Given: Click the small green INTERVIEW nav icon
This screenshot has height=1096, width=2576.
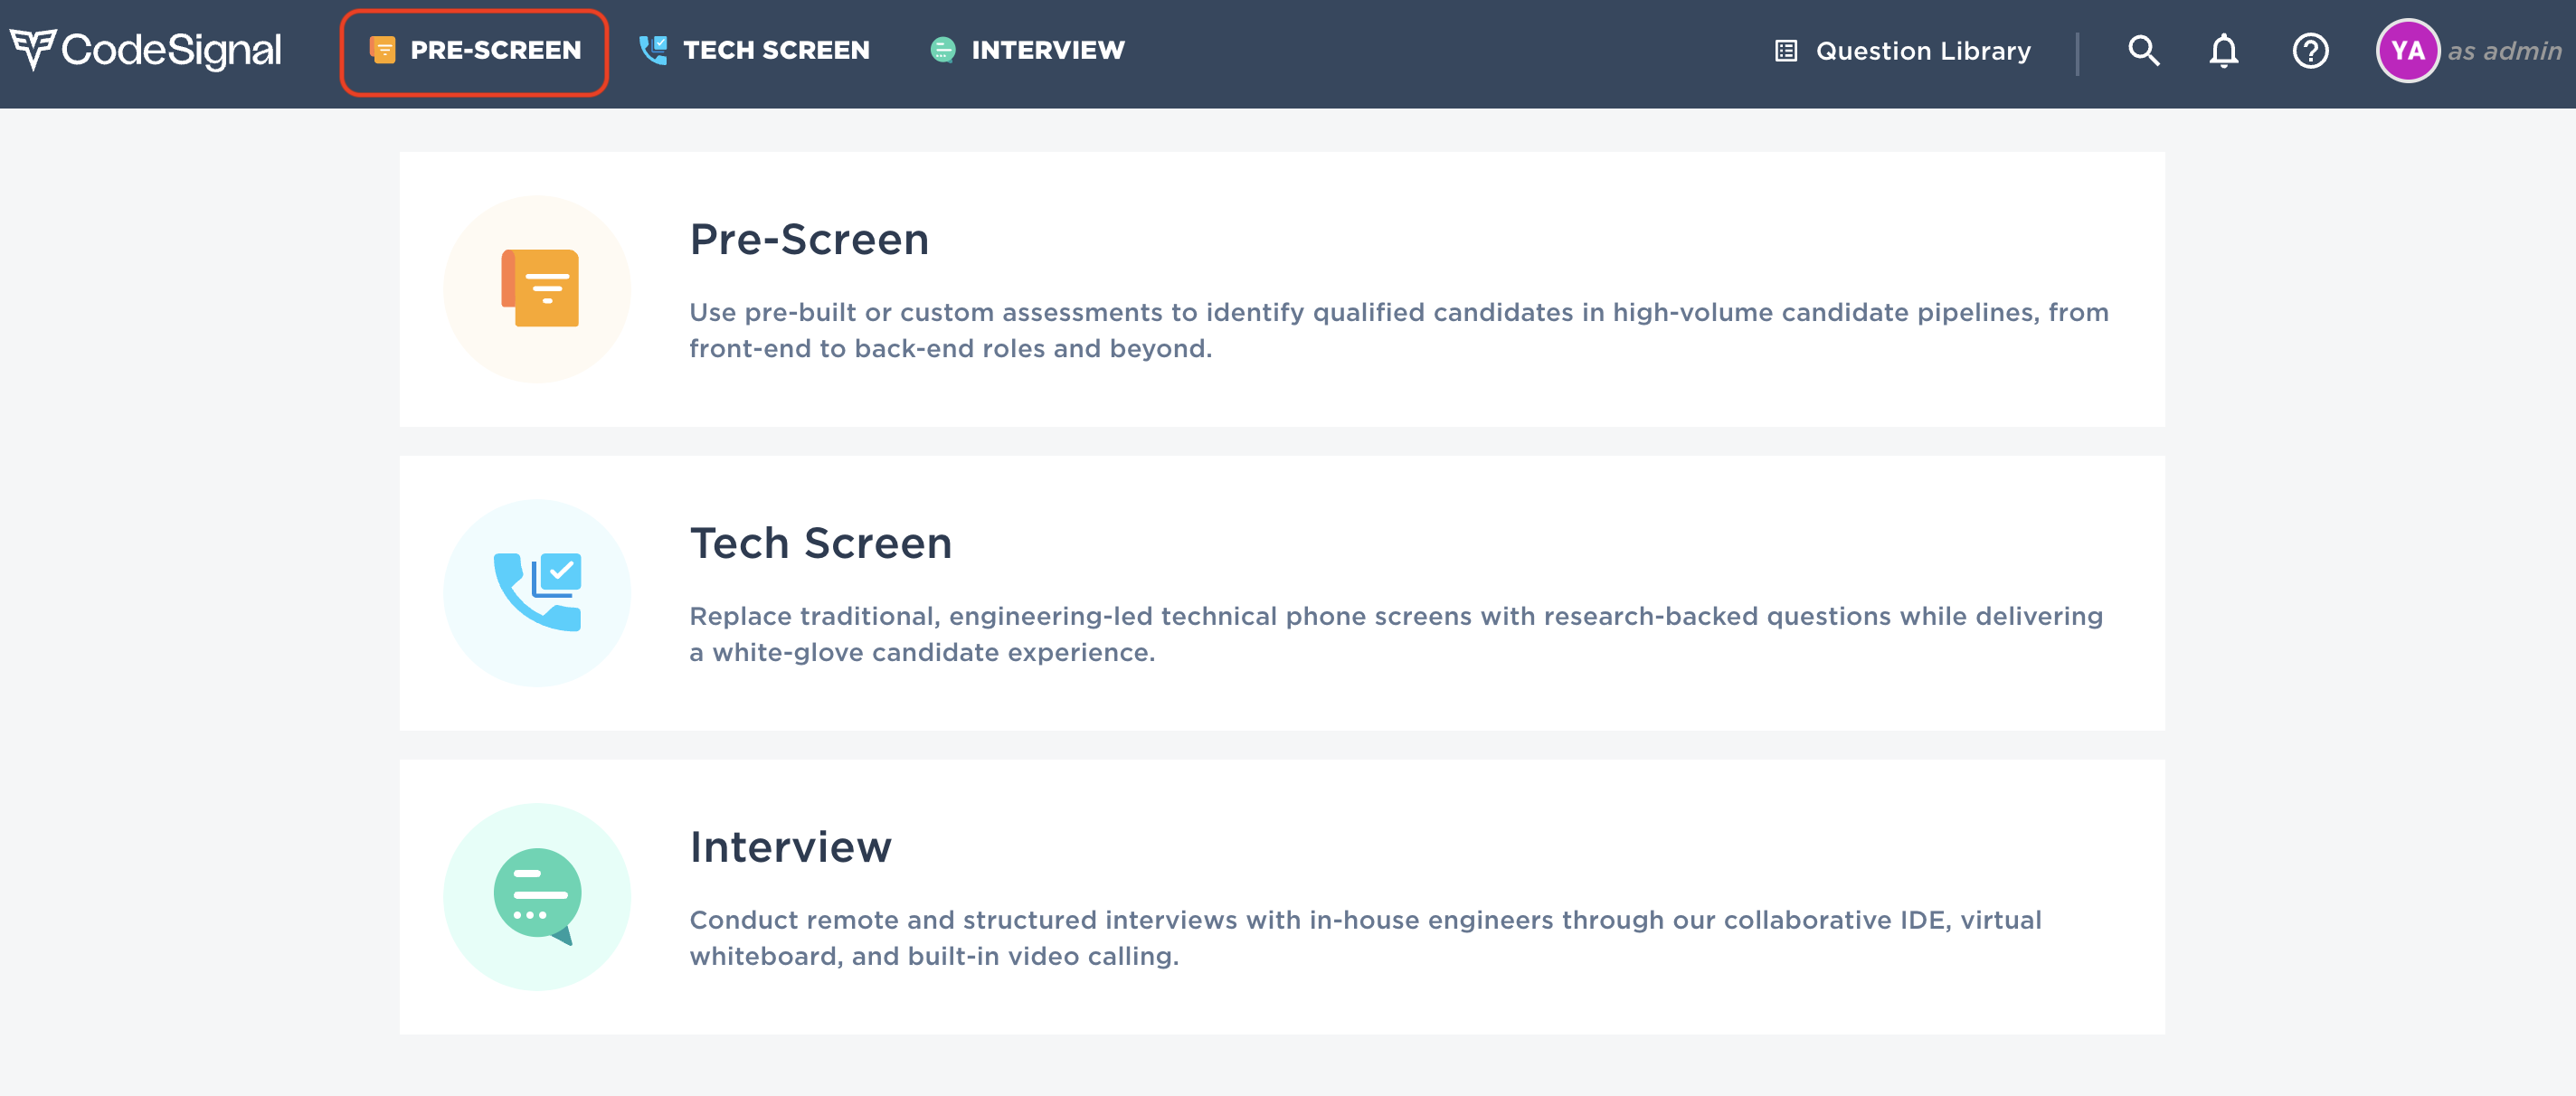Looking at the screenshot, I should [942, 50].
